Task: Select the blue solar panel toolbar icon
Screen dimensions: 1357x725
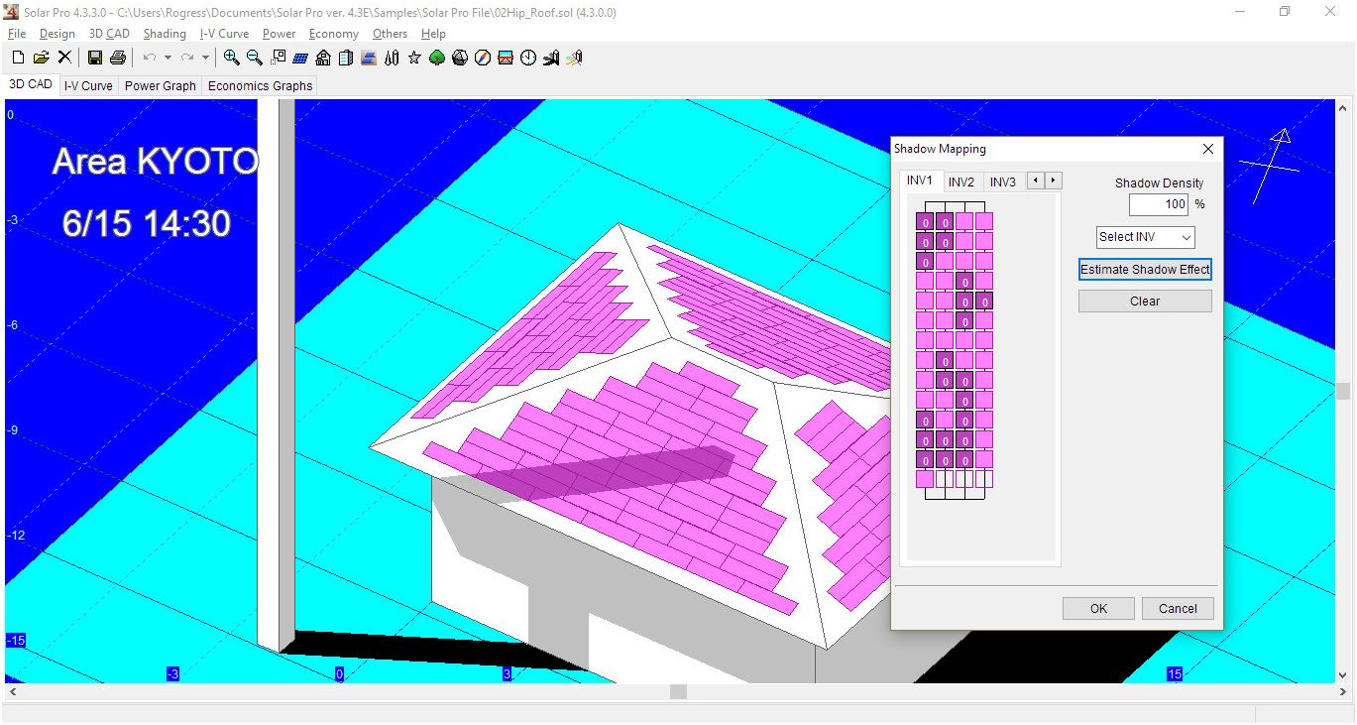Action: point(300,58)
